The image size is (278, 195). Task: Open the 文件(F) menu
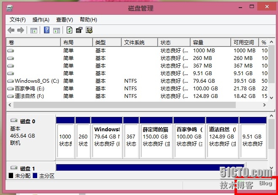(18, 20)
